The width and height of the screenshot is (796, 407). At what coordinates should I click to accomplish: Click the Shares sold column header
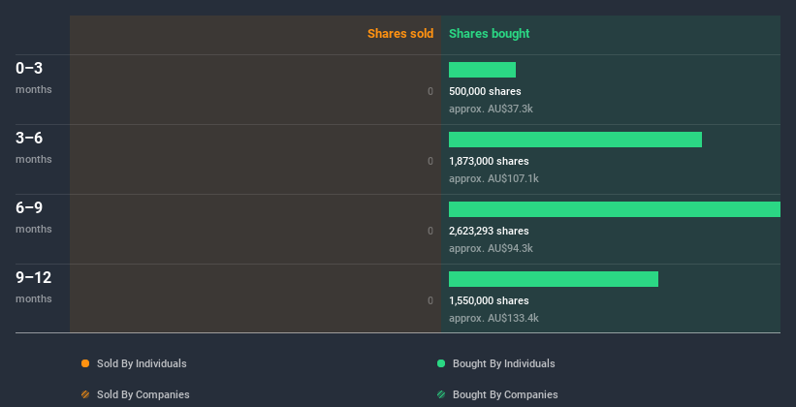[x=400, y=34]
